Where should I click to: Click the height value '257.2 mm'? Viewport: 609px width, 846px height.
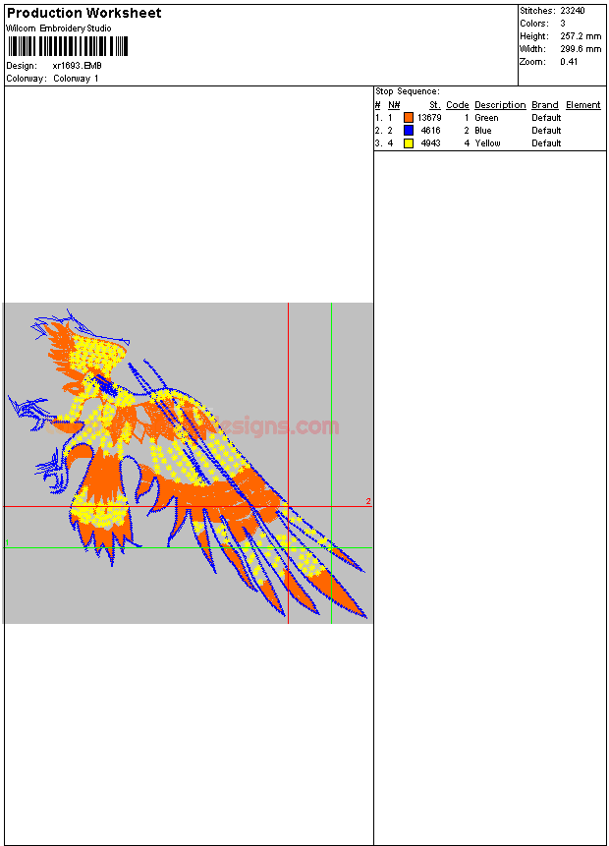pyautogui.click(x=581, y=36)
